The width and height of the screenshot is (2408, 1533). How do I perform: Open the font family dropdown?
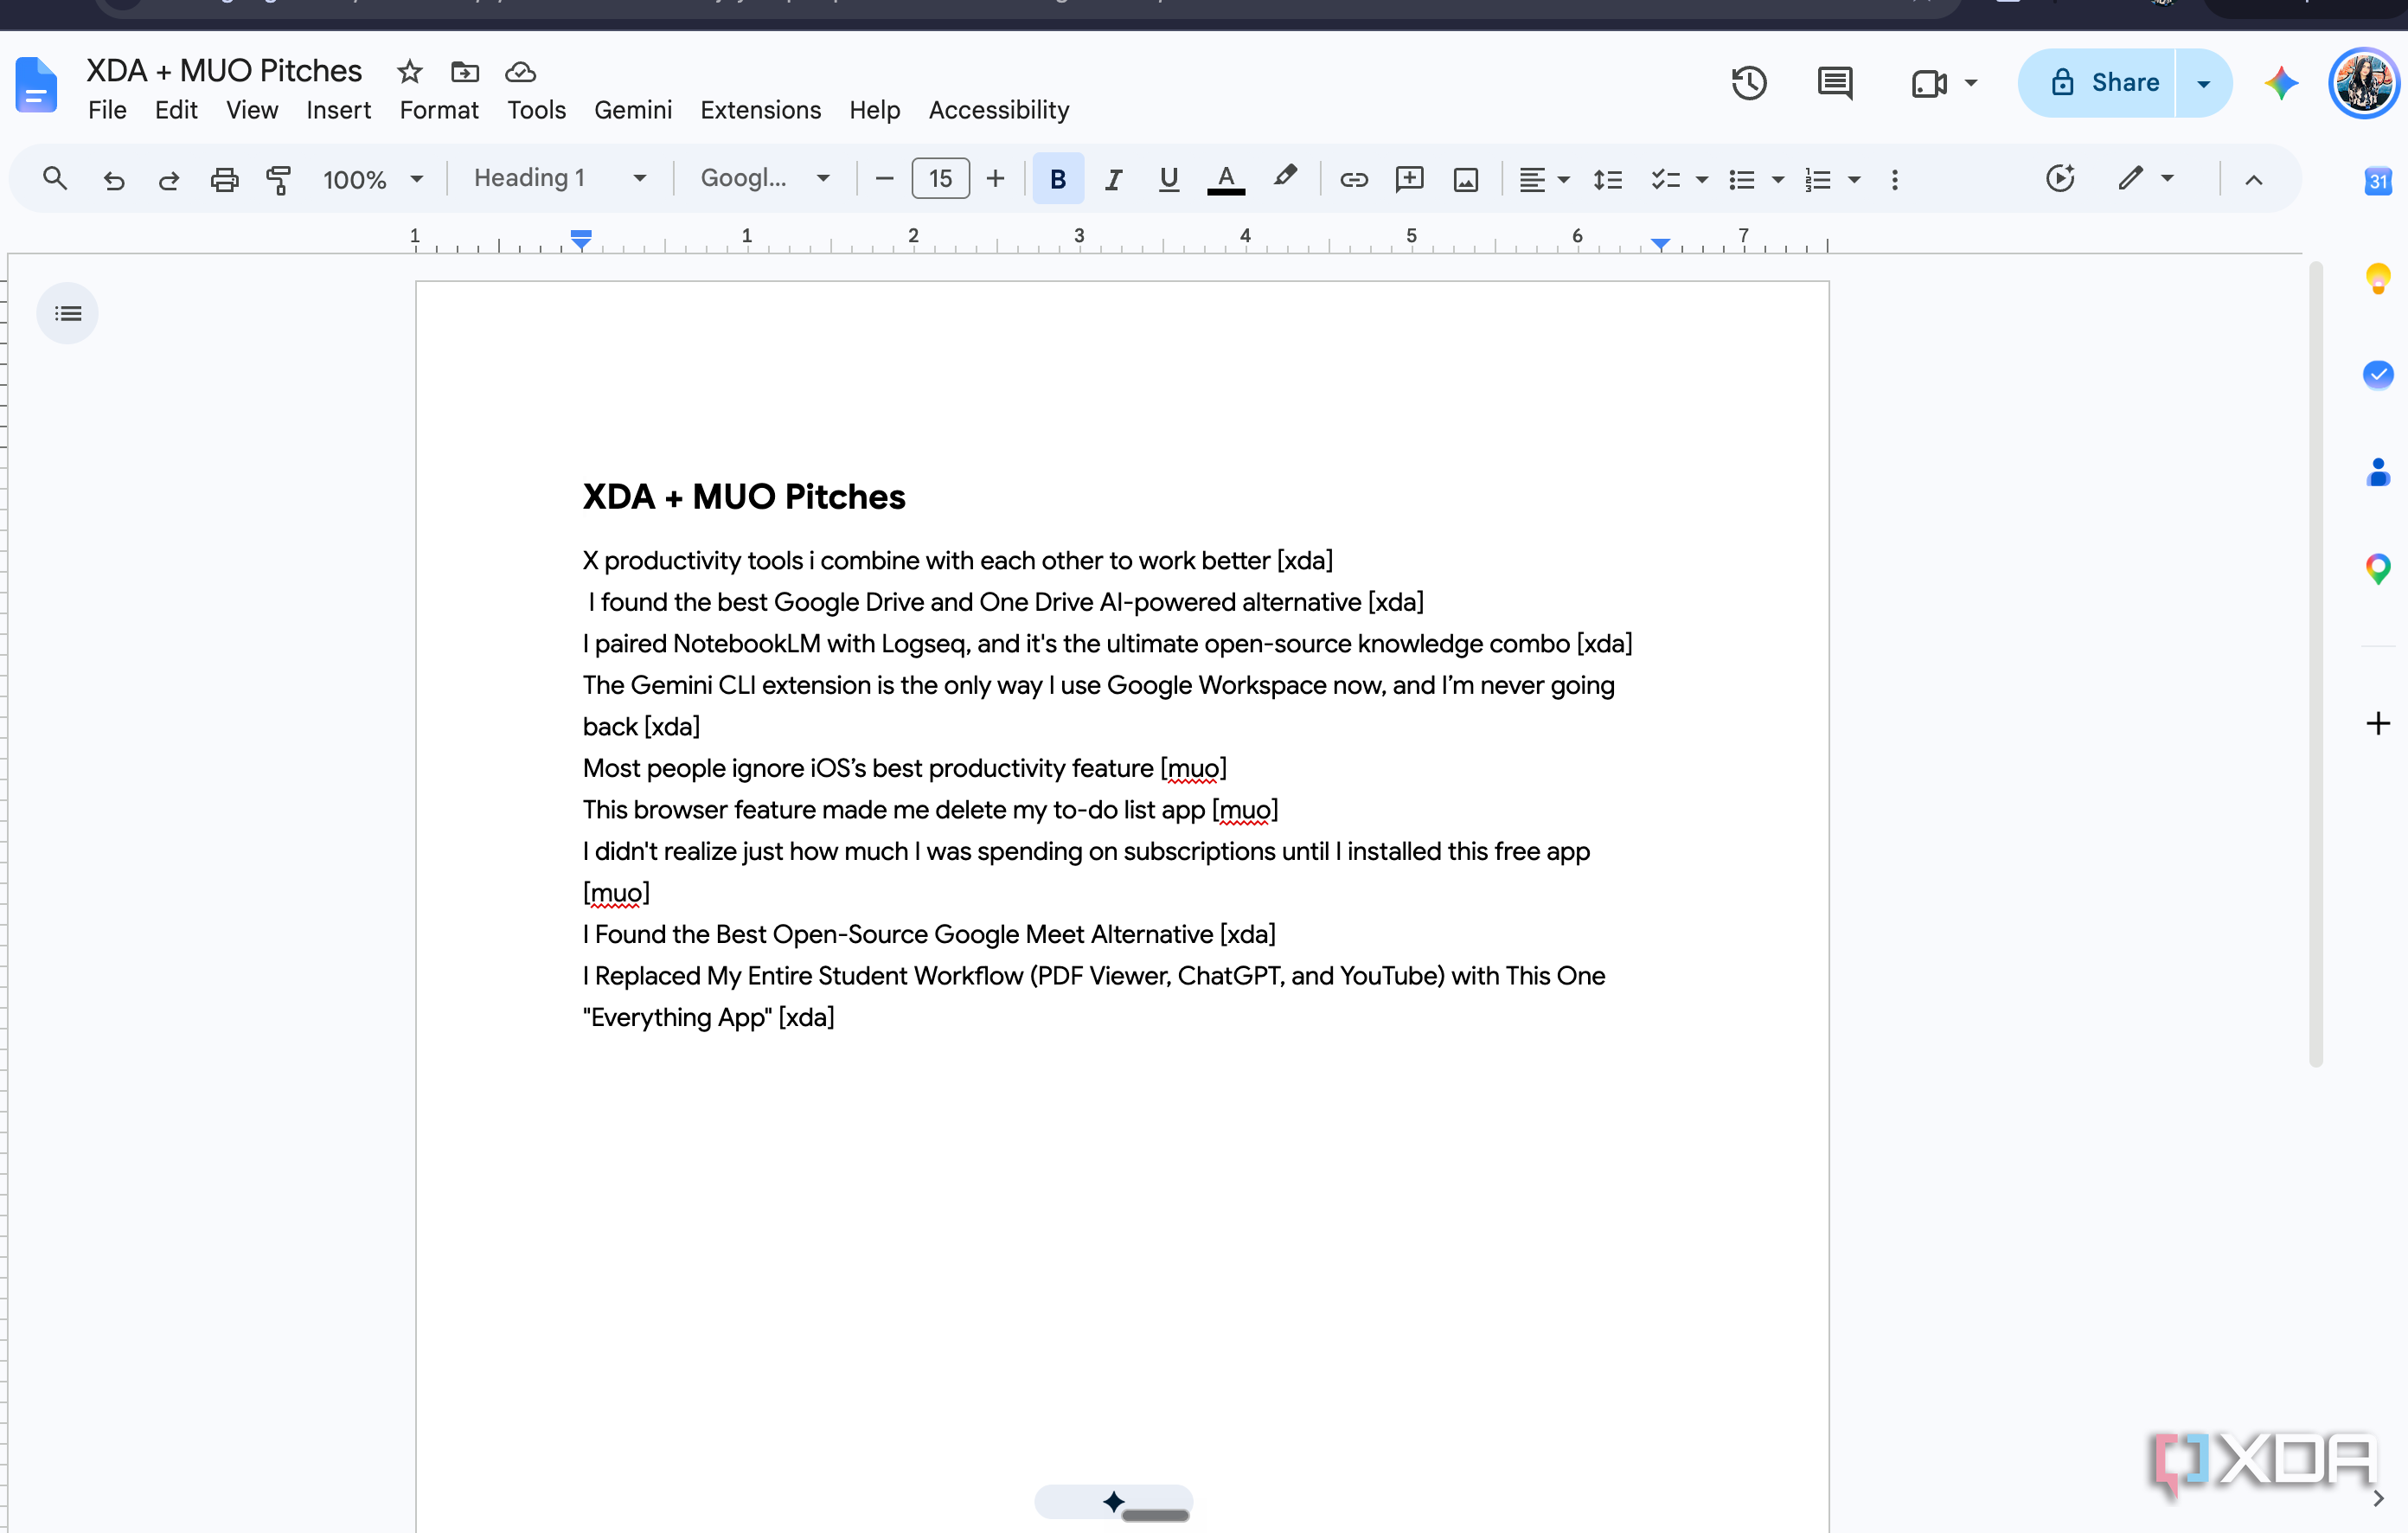click(765, 178)
